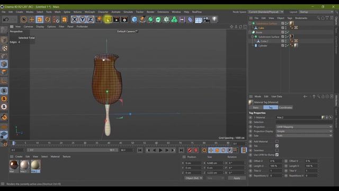The height and width of the screenshot is (191, 339).
Task: Click the Offset U field
Action: (276, 161)
